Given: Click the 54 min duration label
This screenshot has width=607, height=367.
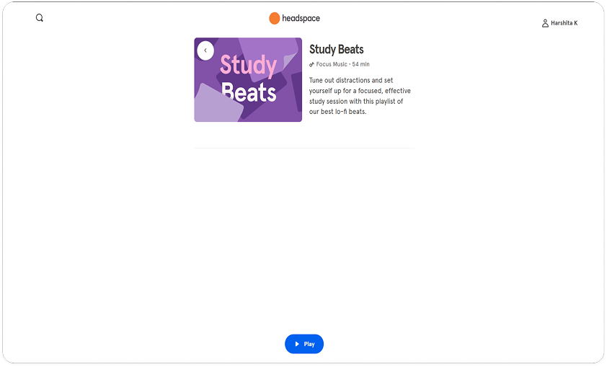Looking at the screenshot, I should pyautogui.click(x=360, y=65).
